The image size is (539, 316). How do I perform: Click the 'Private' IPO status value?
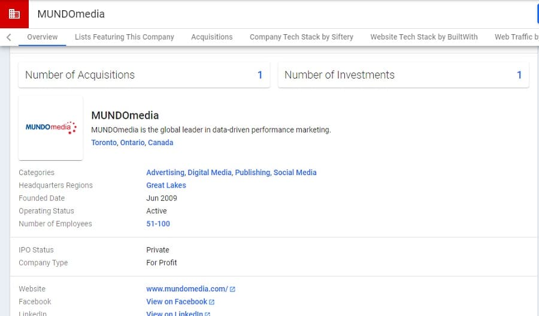tap(158, 250)
